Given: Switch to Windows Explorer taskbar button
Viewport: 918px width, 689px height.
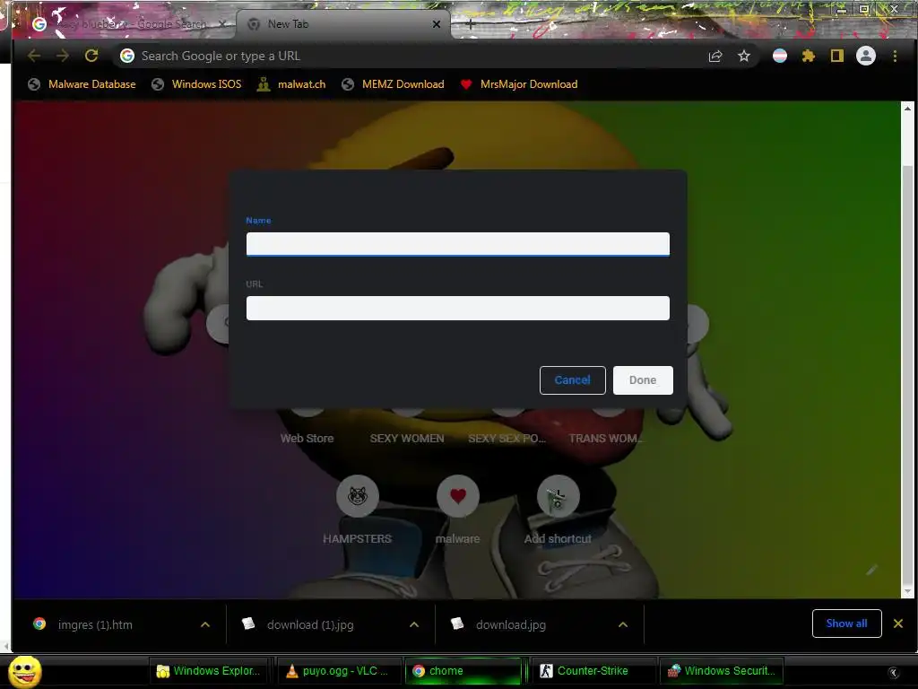Looking at the screenshot, I should click(208, 671).
